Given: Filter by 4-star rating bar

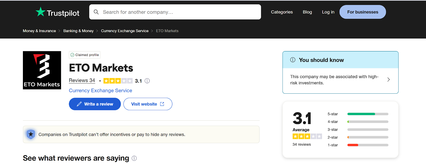Looking at the screenshot, I should point(368,122).
